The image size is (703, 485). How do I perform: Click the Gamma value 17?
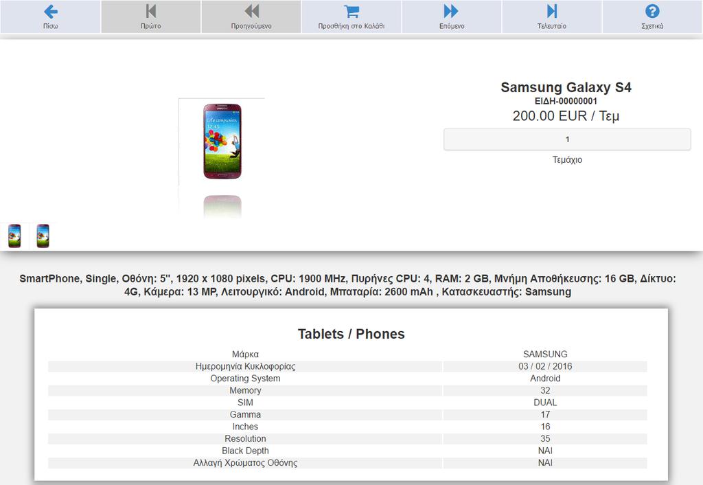click(x=545, y=415)
